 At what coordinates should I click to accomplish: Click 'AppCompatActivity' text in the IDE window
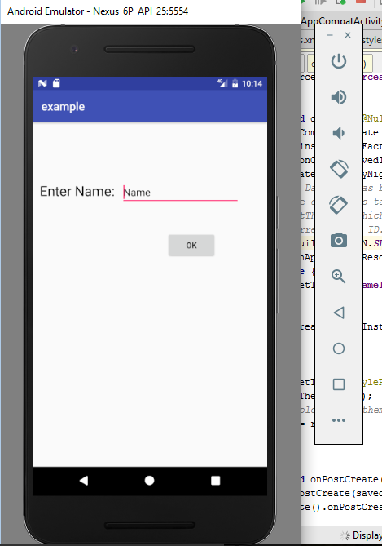(x=341, y=21)
